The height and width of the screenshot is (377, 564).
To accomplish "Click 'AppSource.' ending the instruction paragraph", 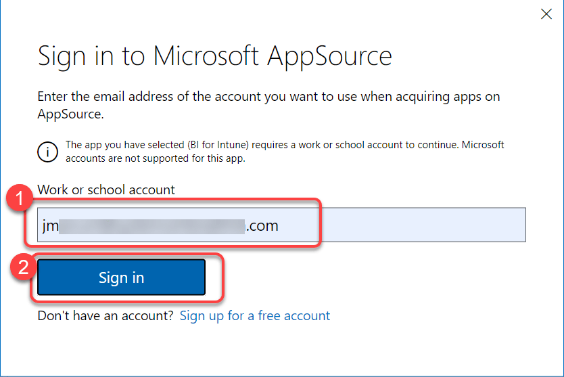I will (x=70, y=114).
